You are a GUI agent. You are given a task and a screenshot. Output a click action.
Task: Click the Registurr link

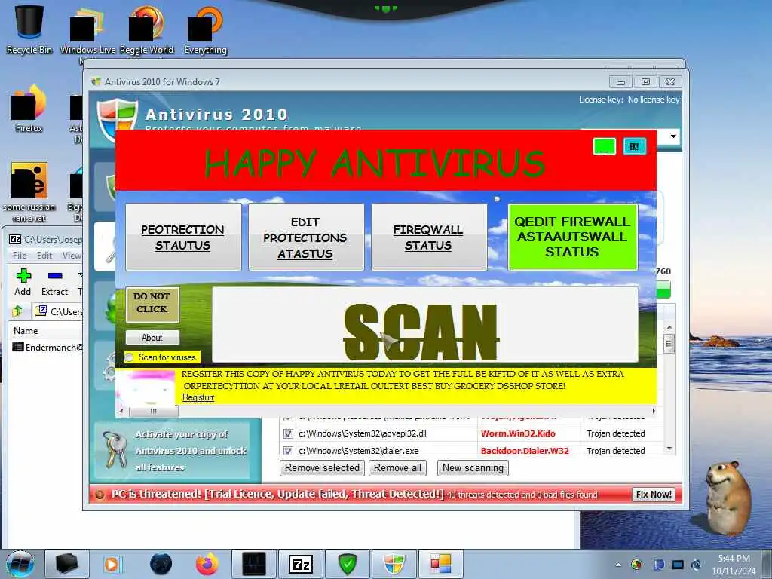point(198,397)
